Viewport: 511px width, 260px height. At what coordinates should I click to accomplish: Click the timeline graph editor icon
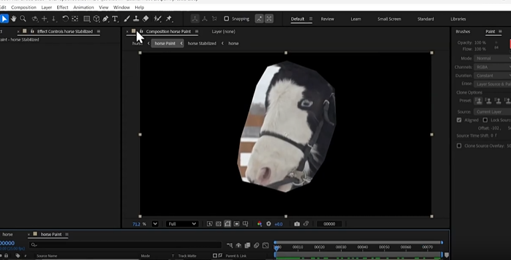pos(266,245)
